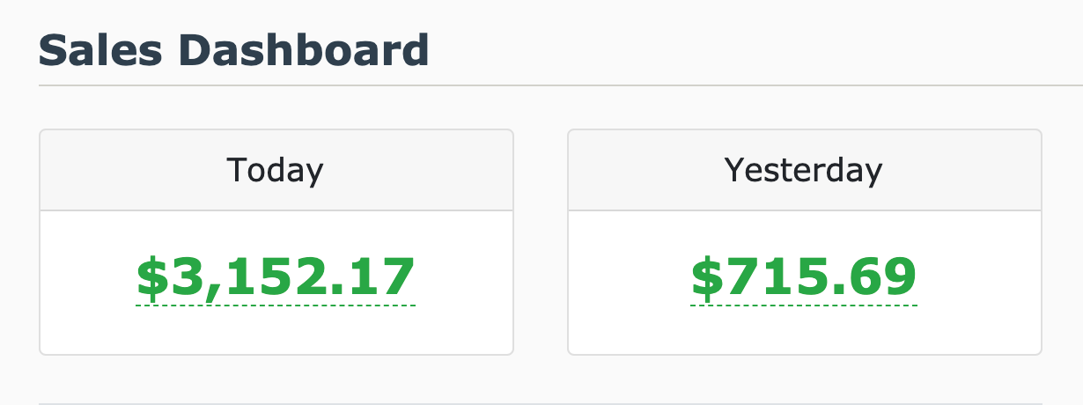Click the Sales Dashboard page heading
The height and width of the screenshot is (405, 1083).
pos(233,50)
